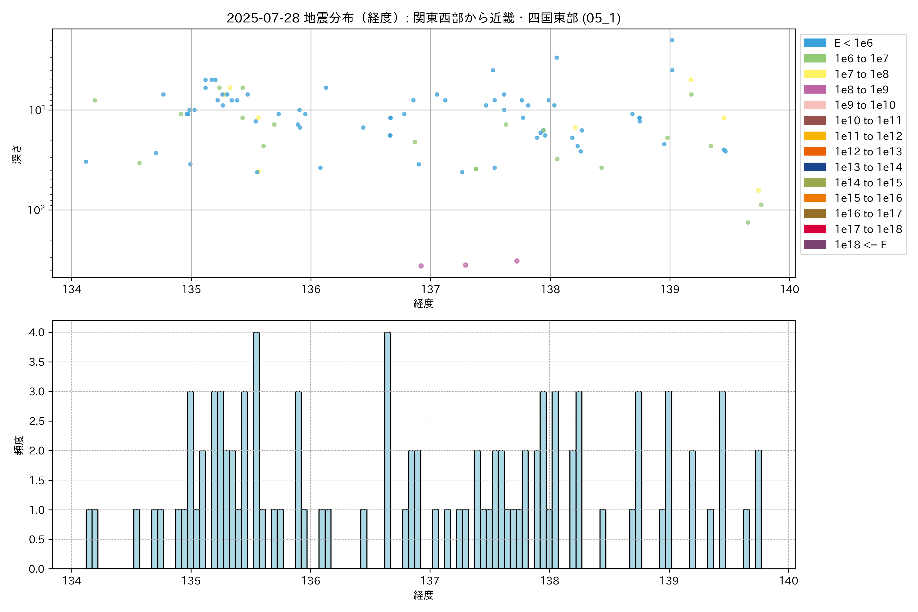Click the 頻度 y-axis label of histogram
The width and height of the screenshot is (918, 612).
click(19, 445)
